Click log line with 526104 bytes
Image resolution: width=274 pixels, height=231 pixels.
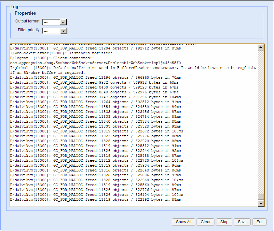coord(97,195)
